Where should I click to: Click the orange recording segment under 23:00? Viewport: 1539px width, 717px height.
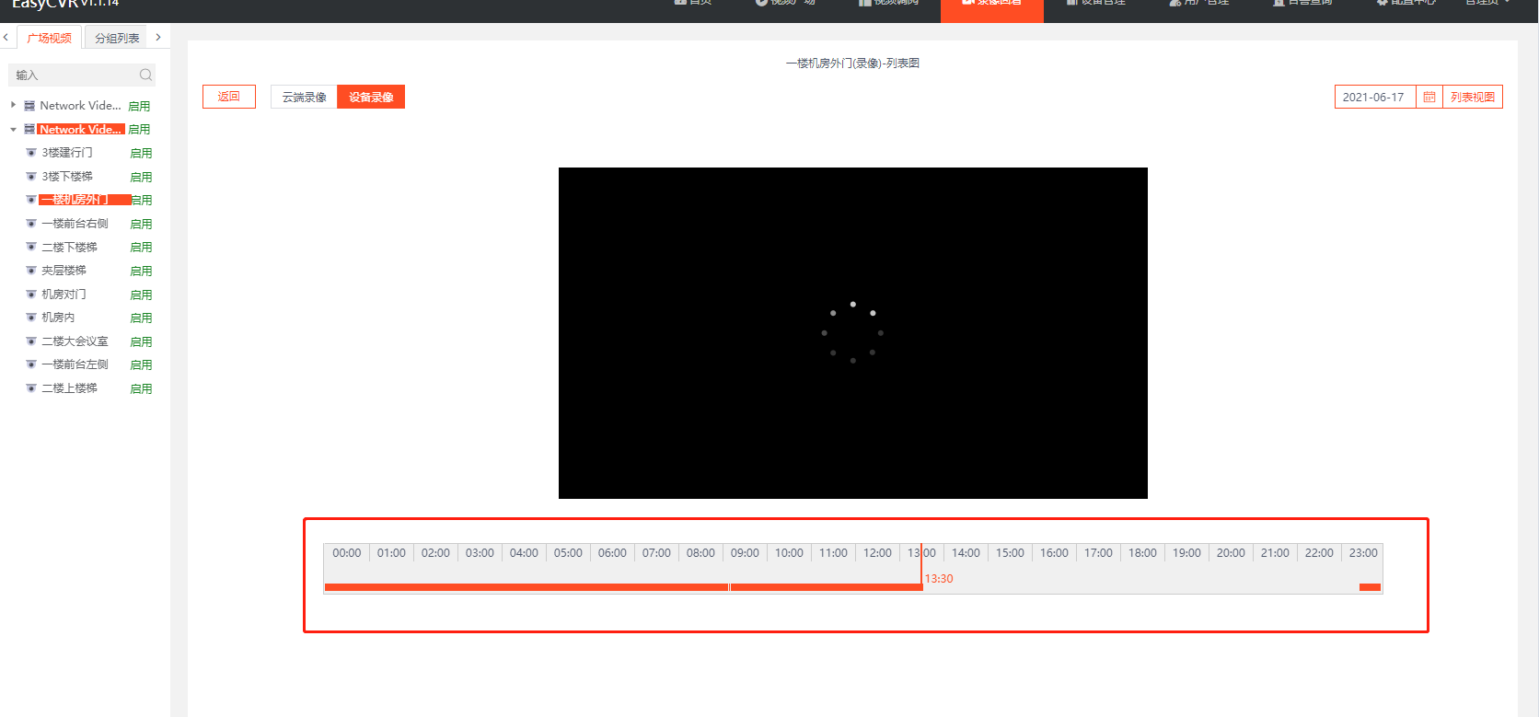click(x=1370, y=587)
